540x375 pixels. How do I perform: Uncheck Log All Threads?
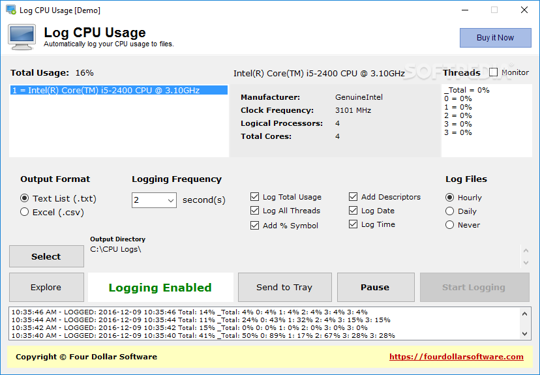(x=254, y=211)
